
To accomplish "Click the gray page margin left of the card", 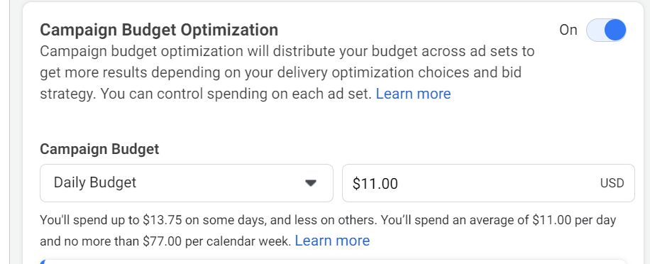I will coord(5,132).
